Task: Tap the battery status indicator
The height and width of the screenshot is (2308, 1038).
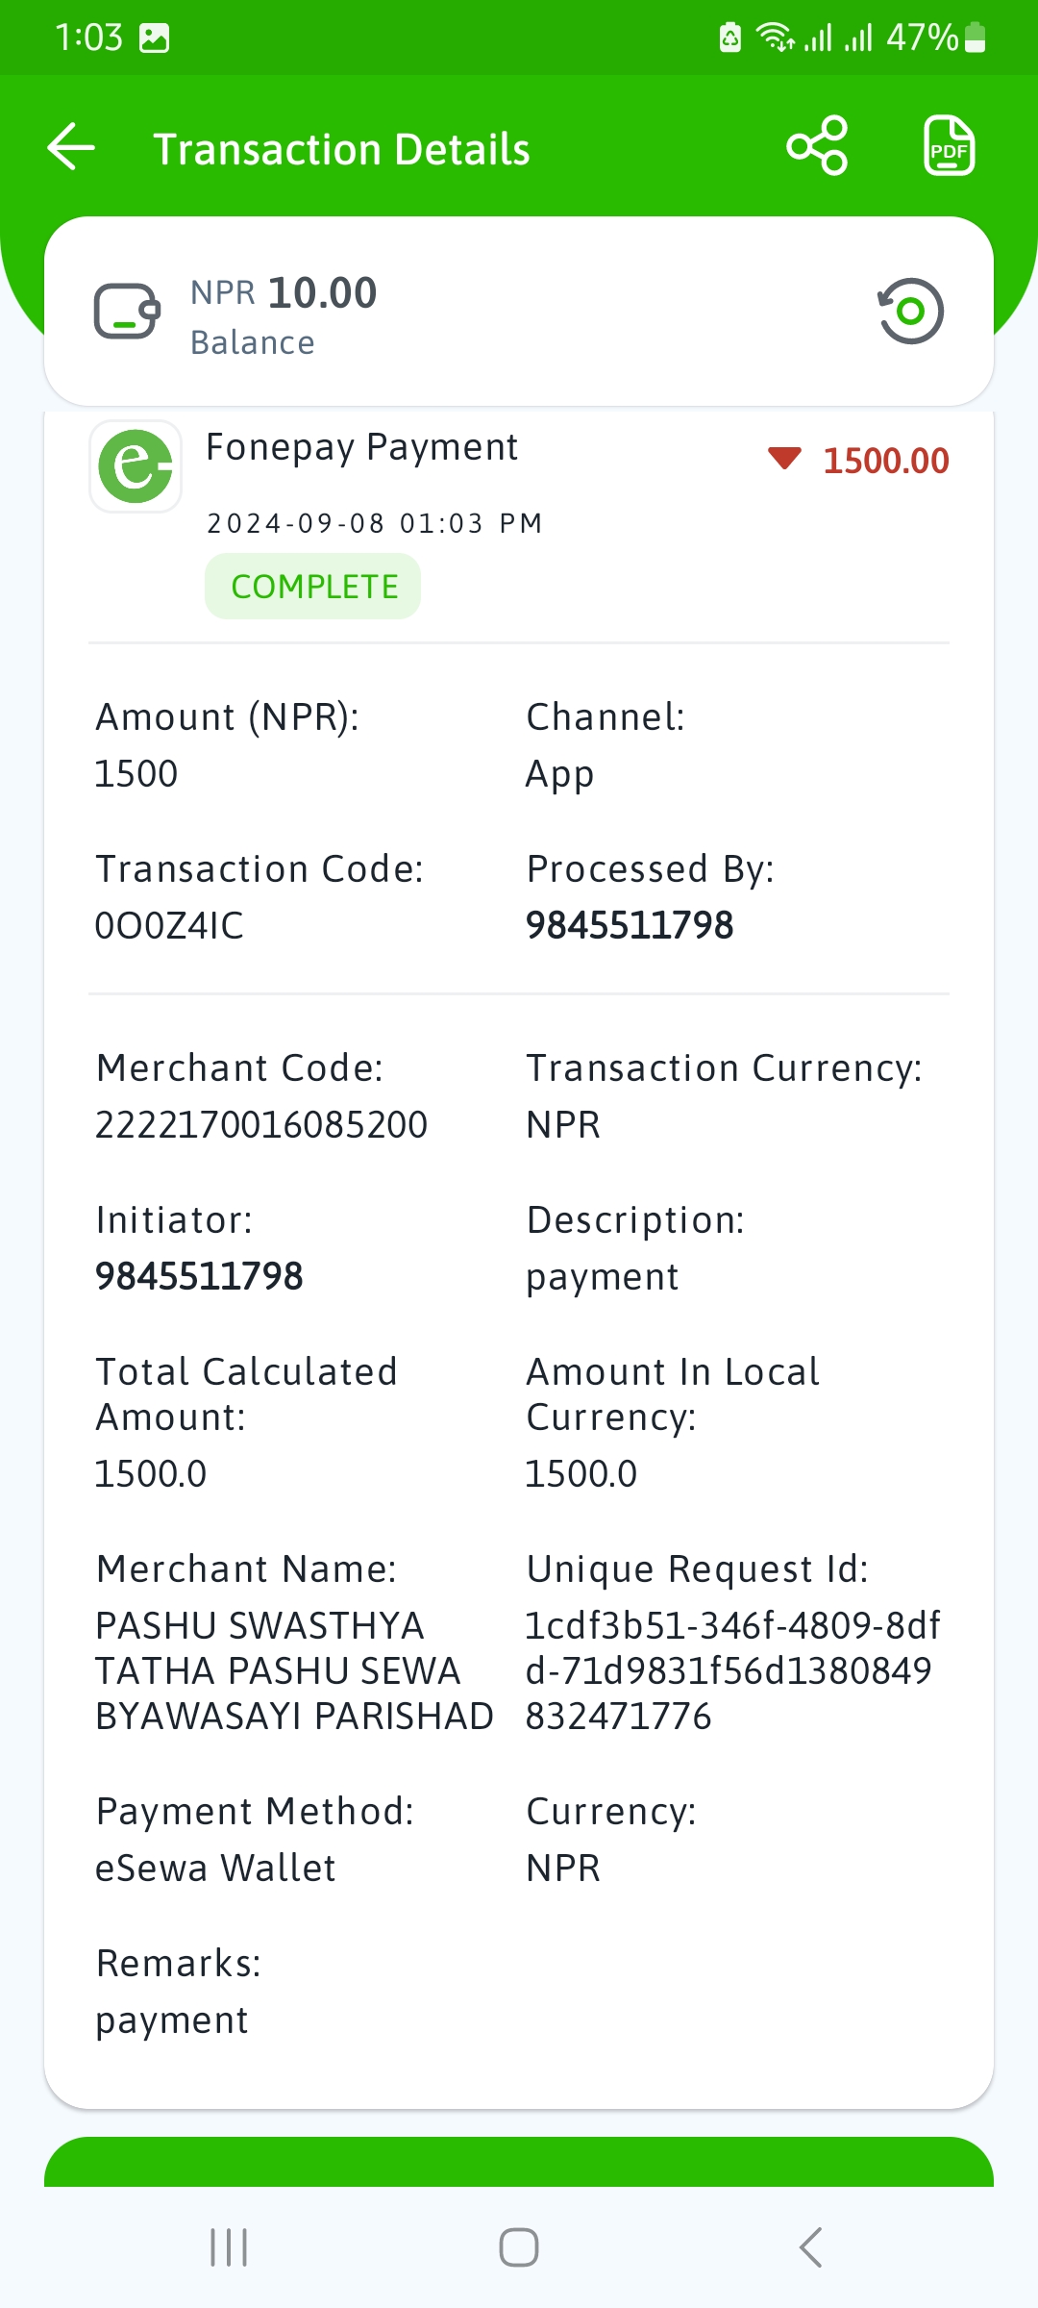Action: tap(975, 38)
